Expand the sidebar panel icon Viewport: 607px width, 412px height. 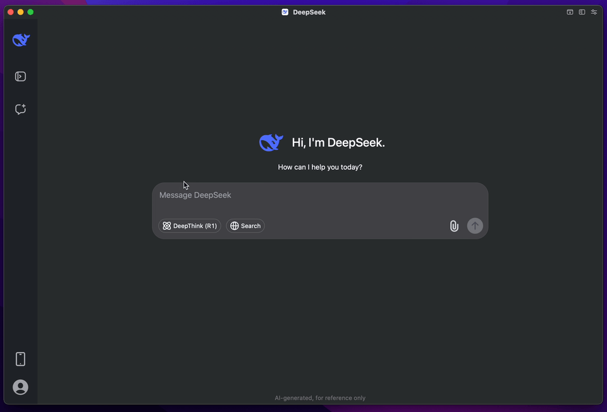(20, 76)
